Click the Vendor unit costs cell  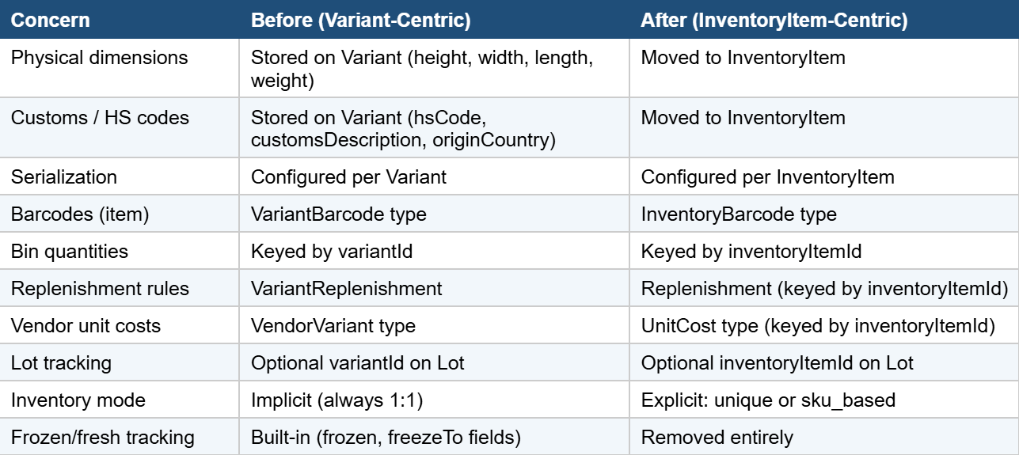pyautogui.click(x=120, y=325)
